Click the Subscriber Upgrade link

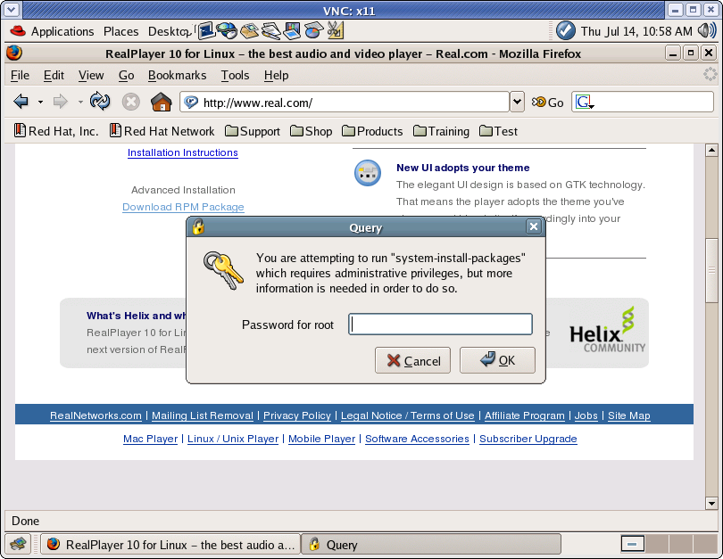[x=528, y=439]
